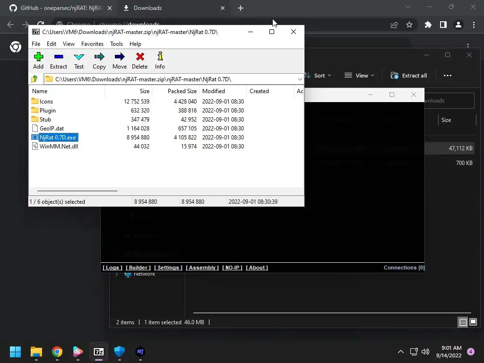Click the Add button in 7-Zip toolbar
Screen dimensions: 484x363
[x=38, y=60]
